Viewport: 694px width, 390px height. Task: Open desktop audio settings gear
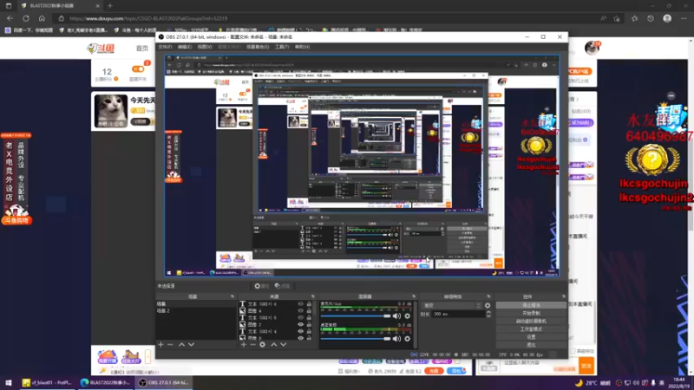click(x=407, y=339)
